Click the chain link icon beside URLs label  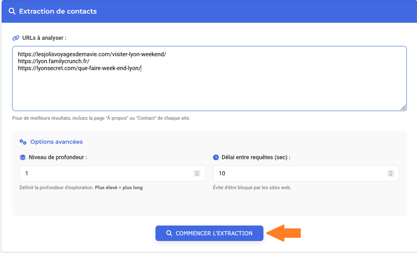tap(16, 38)
